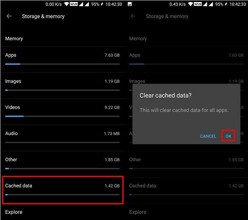Screen dimensions: 248x220
Task: Open Images storage row in left screen
Action: [62, 86]
